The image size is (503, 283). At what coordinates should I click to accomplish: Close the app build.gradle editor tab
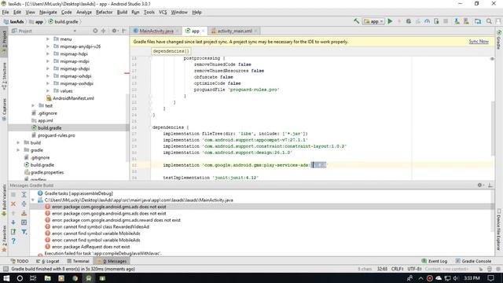[x=203, y=31]
